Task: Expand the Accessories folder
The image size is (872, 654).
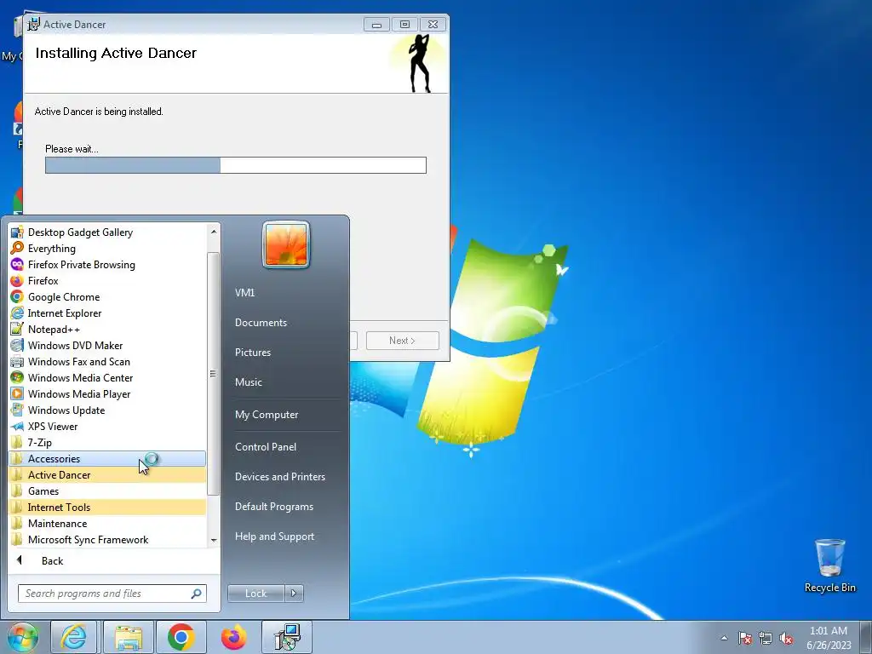Action: [107, 459]
